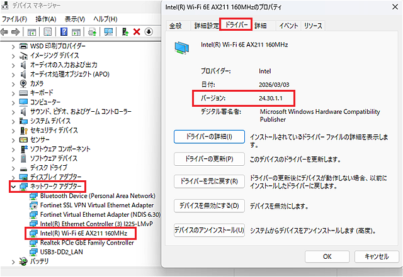The width and height of the screenshot is (403, 277).
Task: Switch to the リソース tab
Action: (313, 26)
